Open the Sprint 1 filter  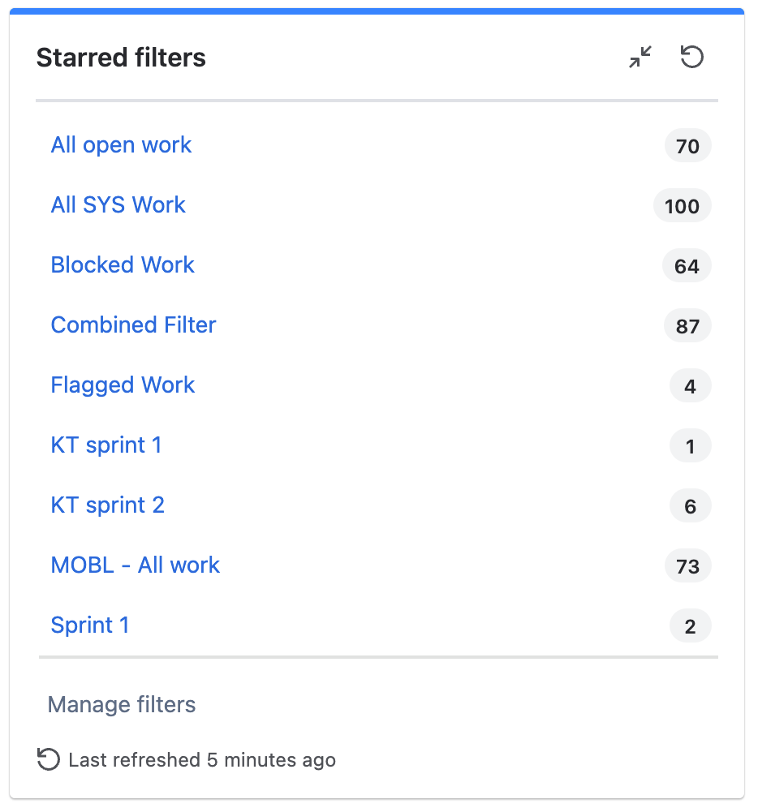click(89, 625)
